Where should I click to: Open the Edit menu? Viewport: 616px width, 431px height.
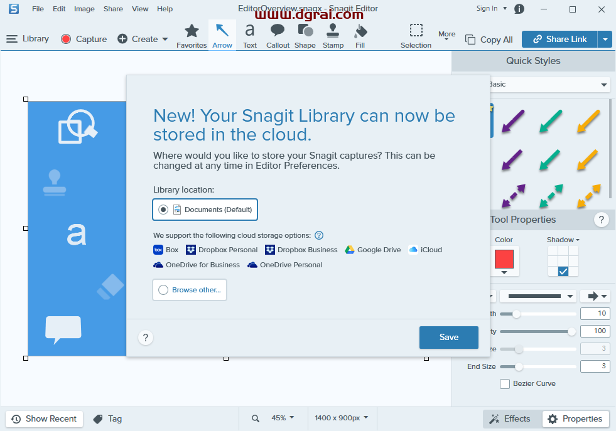59,9
